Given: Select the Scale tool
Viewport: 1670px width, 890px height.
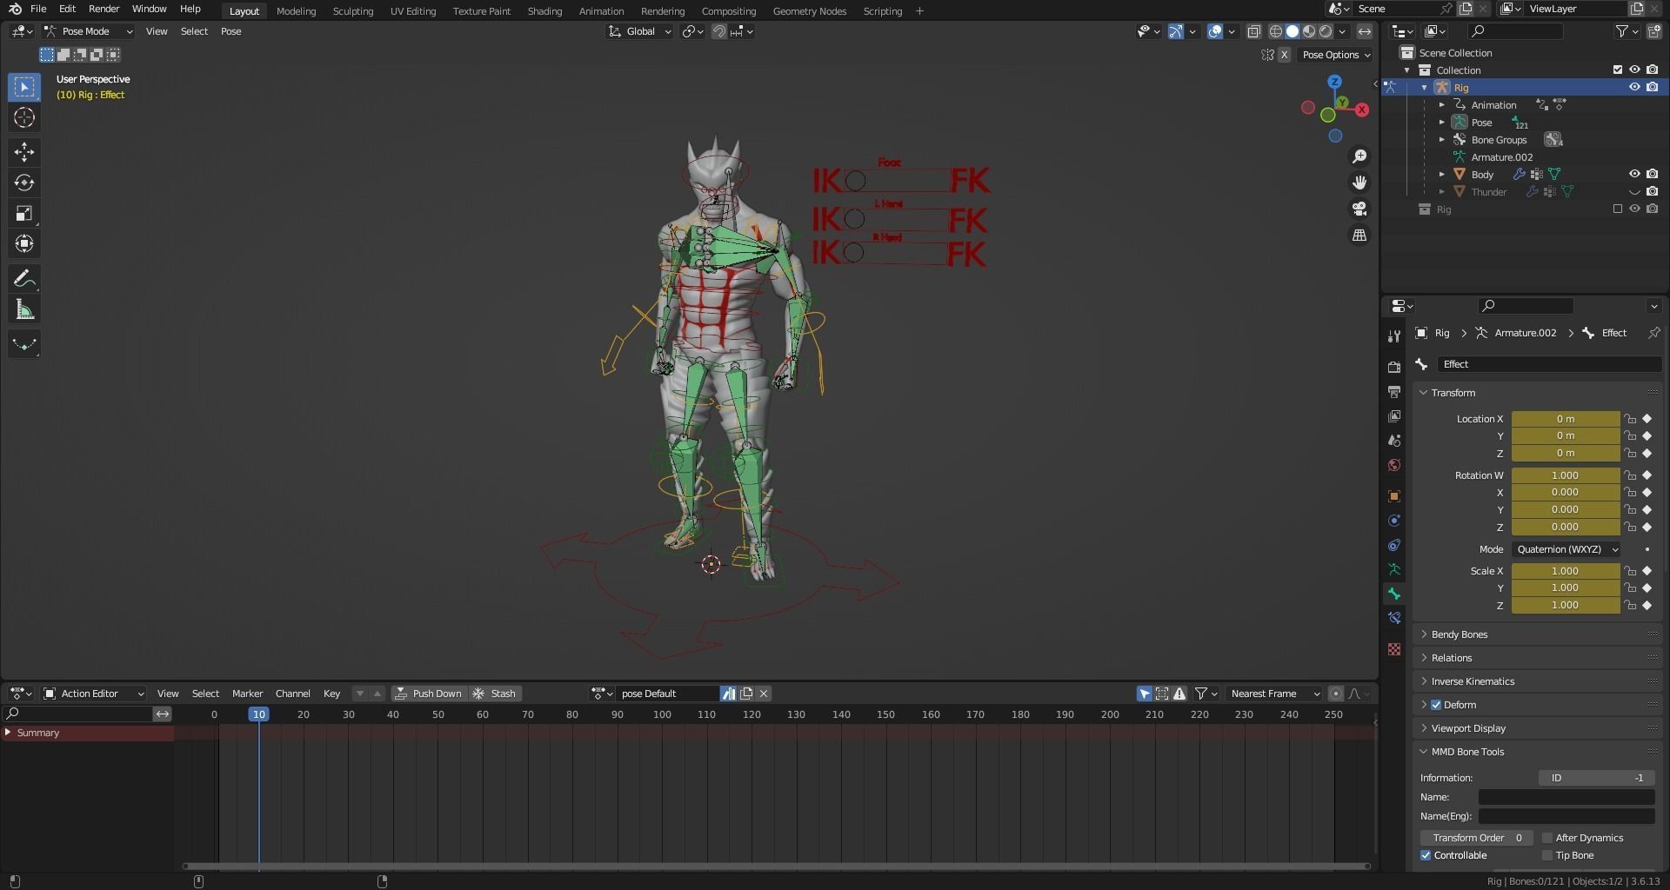Looking at the screenshot, I should pos(24,213).
